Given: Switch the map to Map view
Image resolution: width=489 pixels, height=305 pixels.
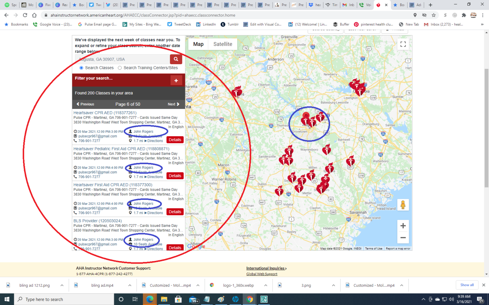Looking at the screenshot, I should pos(198,44).
